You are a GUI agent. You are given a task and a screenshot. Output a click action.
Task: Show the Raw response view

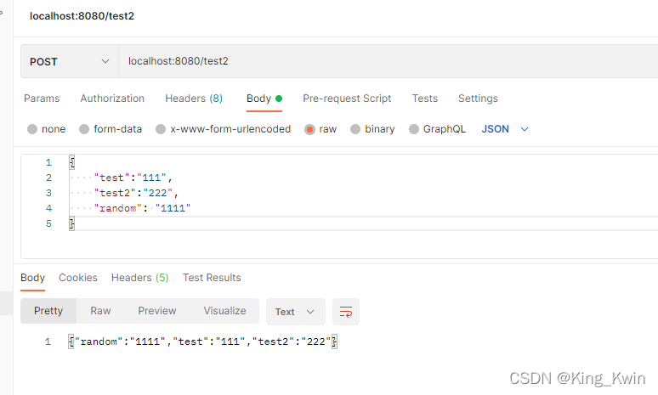[x=100, y=311]
